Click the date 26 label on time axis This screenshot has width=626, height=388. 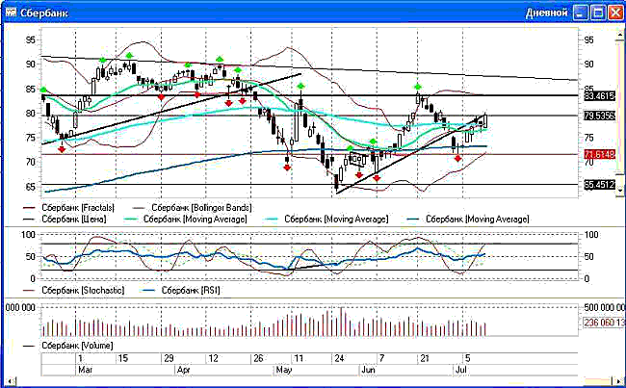pyautogui.click(x=258, y=358)
